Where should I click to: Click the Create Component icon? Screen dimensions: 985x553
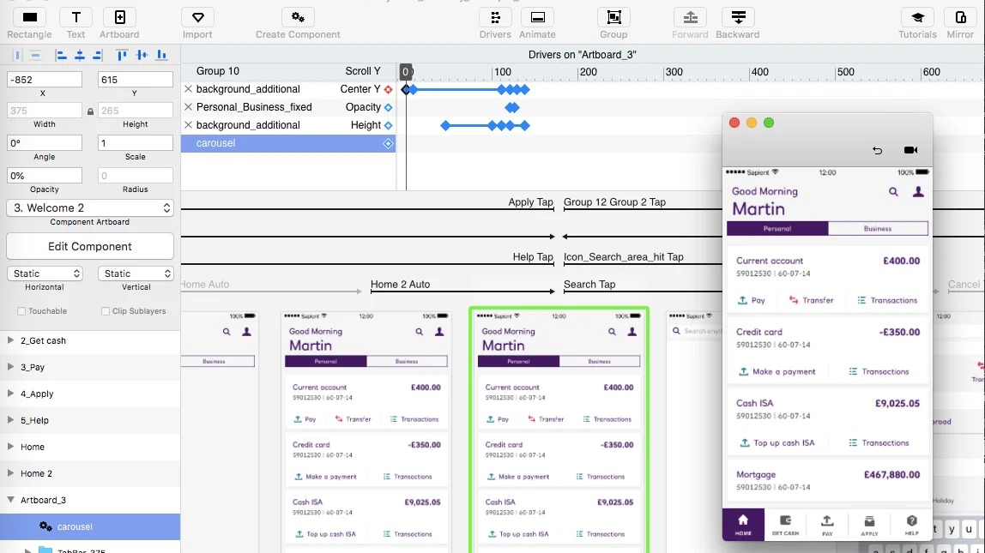(x=298, y=17)
